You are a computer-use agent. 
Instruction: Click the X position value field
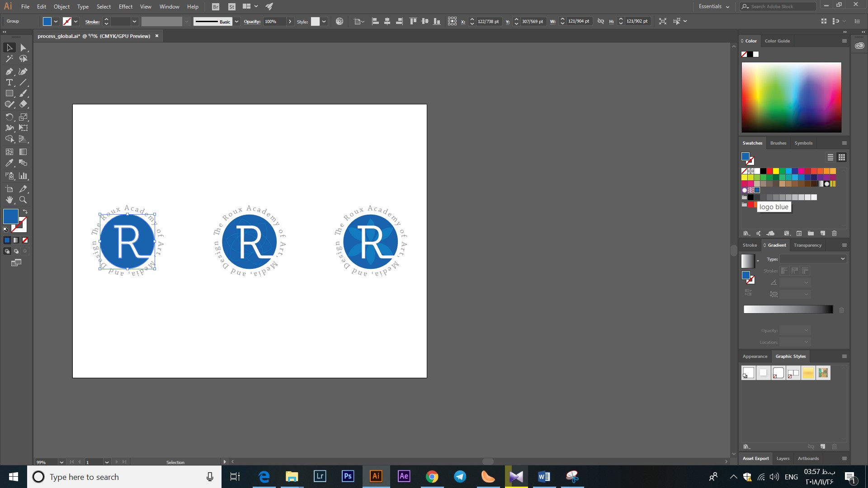(488, 22)
